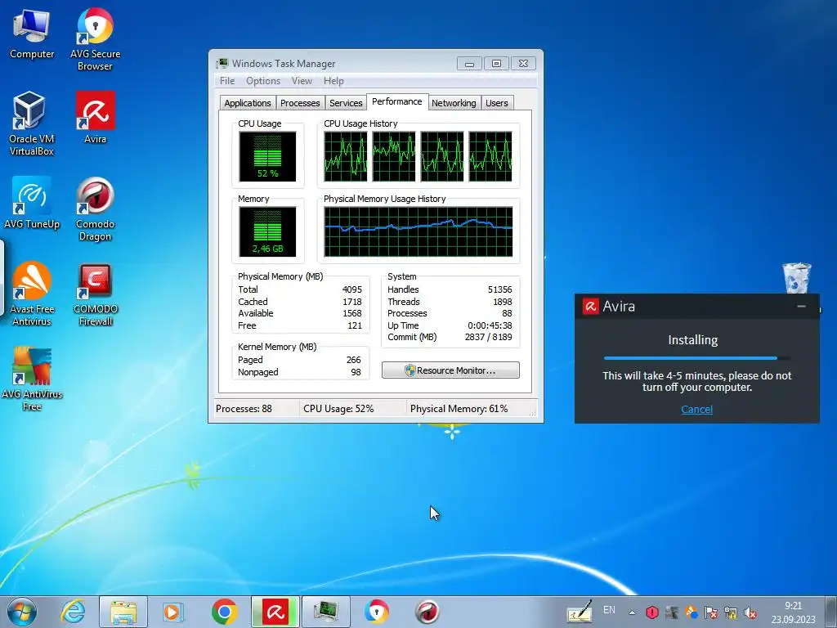Click the Memory 2,46 GB gauge
837x628 pixels.
pyautogui.click(x=267, y=231)
